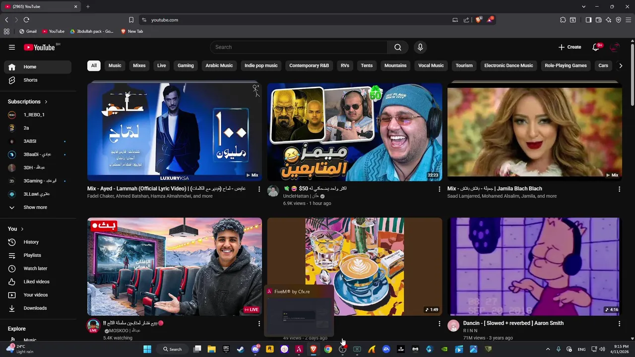Go back to previous page
The width and height of the screenshot is (635, 357).
[6, 20]
